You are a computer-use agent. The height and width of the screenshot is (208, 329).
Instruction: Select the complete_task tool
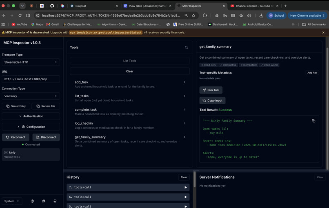coord(130,112)
